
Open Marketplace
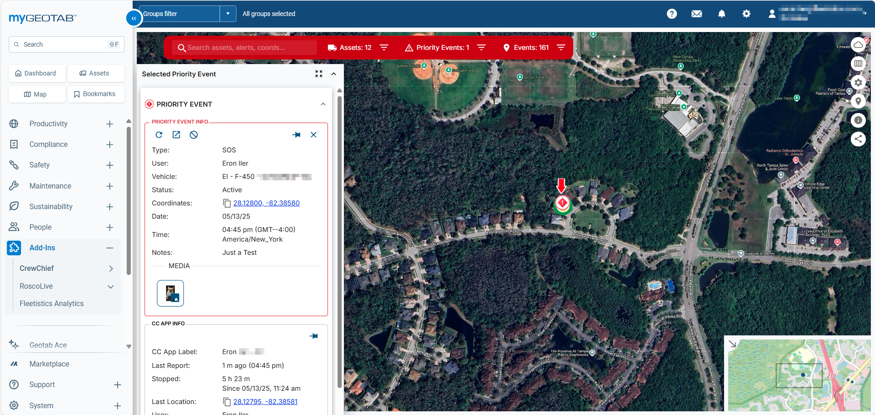click(x=49, y=364)
